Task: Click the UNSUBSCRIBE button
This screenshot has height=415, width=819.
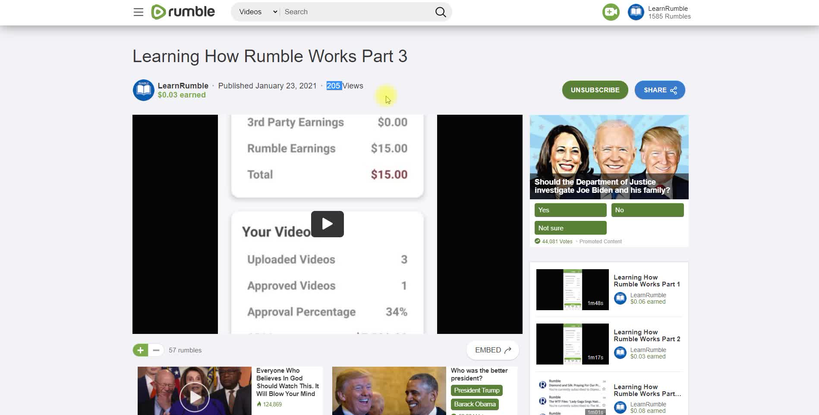Action: pos(595,90)
